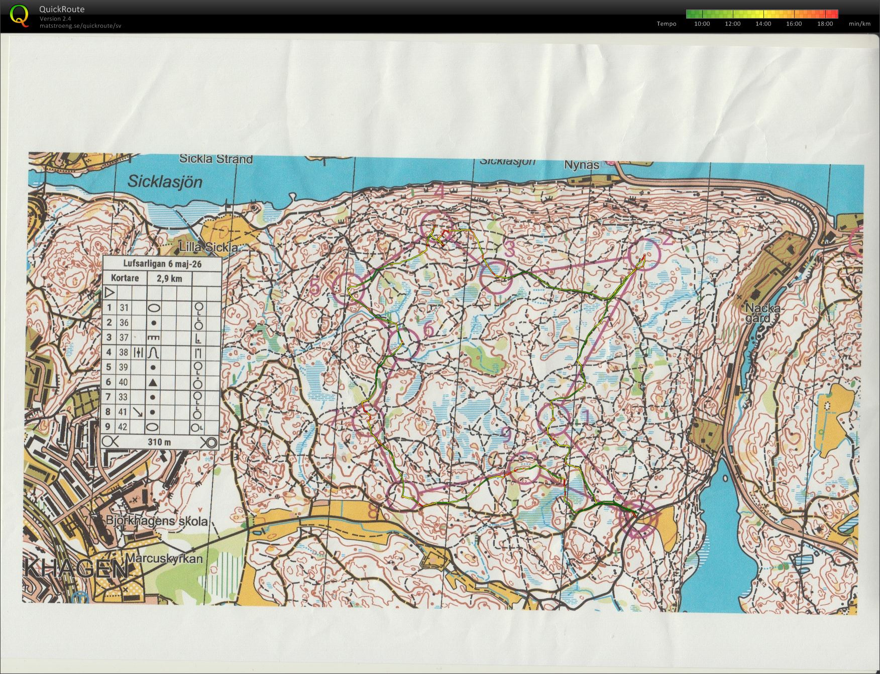Click the control 1 circle on the map
The image size is (880, 674).
tap(555, 419)
